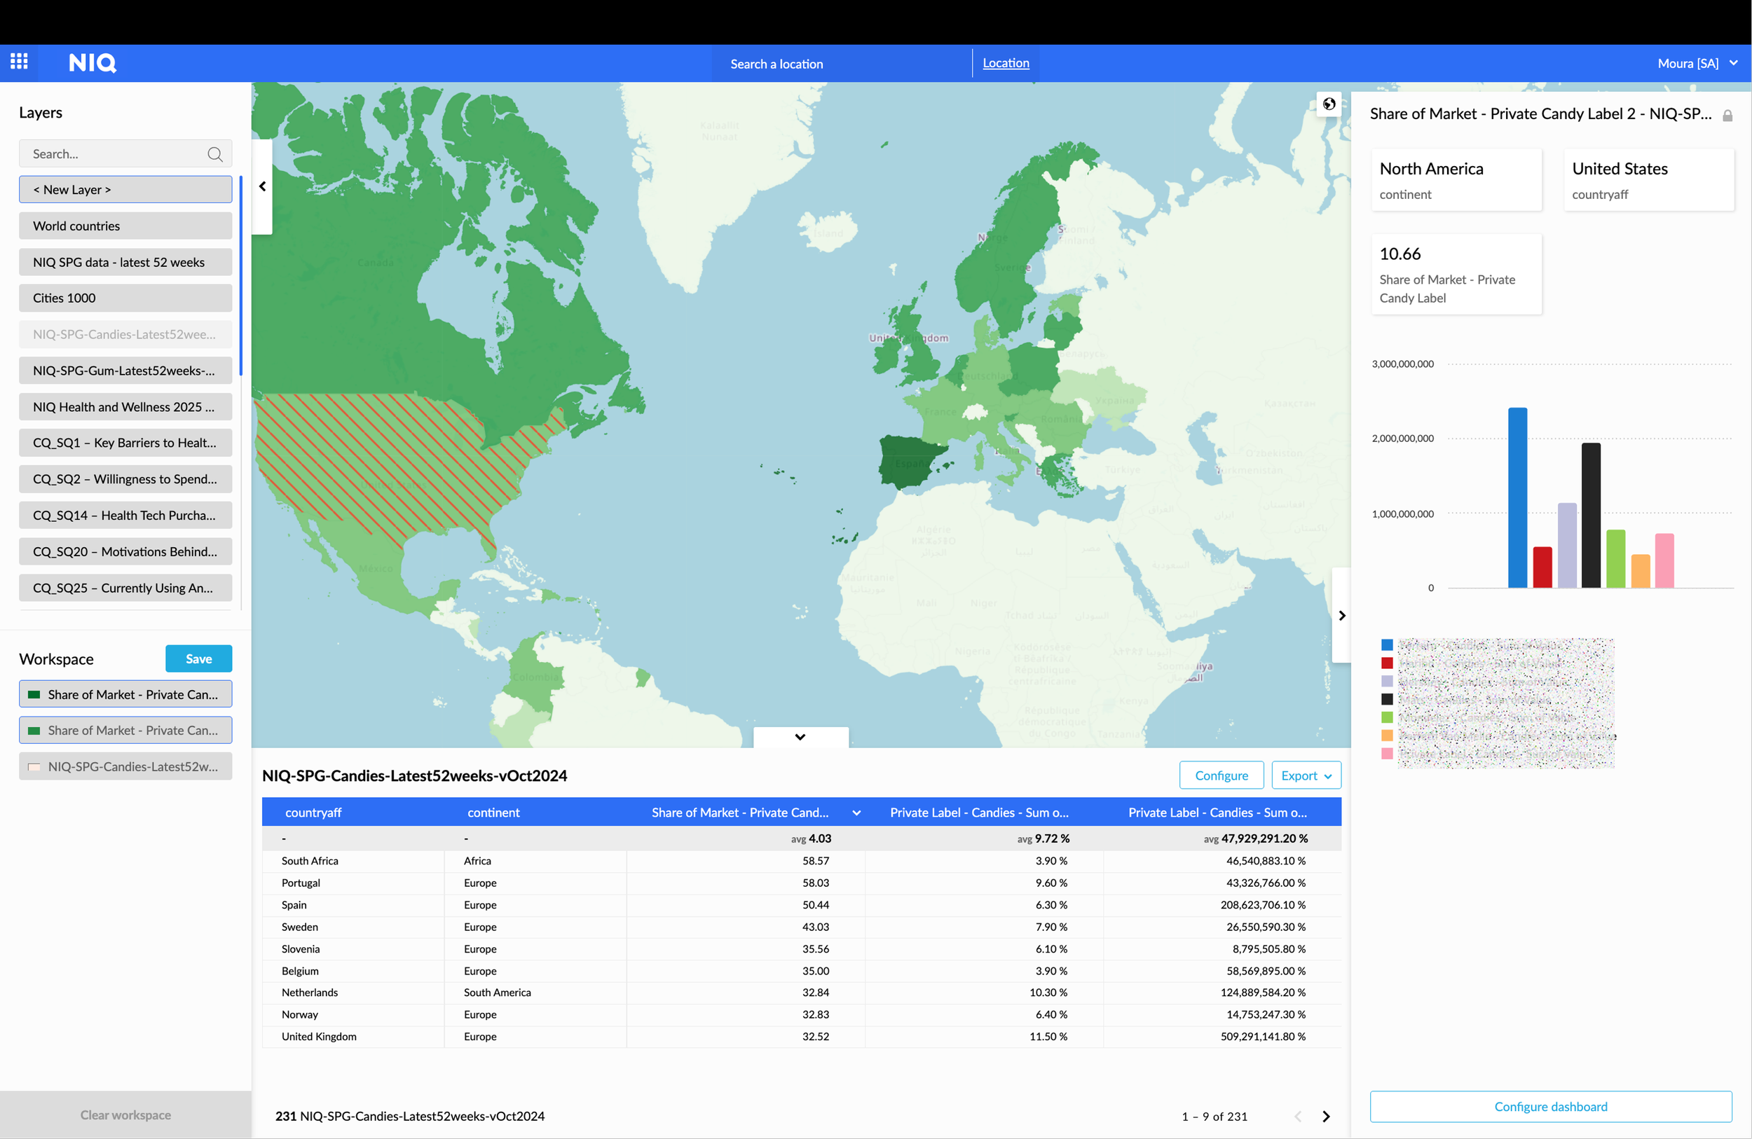Collapse the left Layers panel arrow
Viewport: 1752px width, 1139px height.
[x=262, y=187]
